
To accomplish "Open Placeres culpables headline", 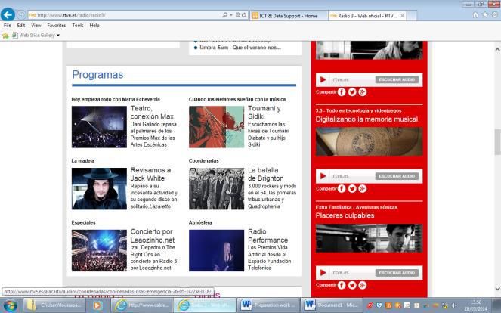I will 345,215.
